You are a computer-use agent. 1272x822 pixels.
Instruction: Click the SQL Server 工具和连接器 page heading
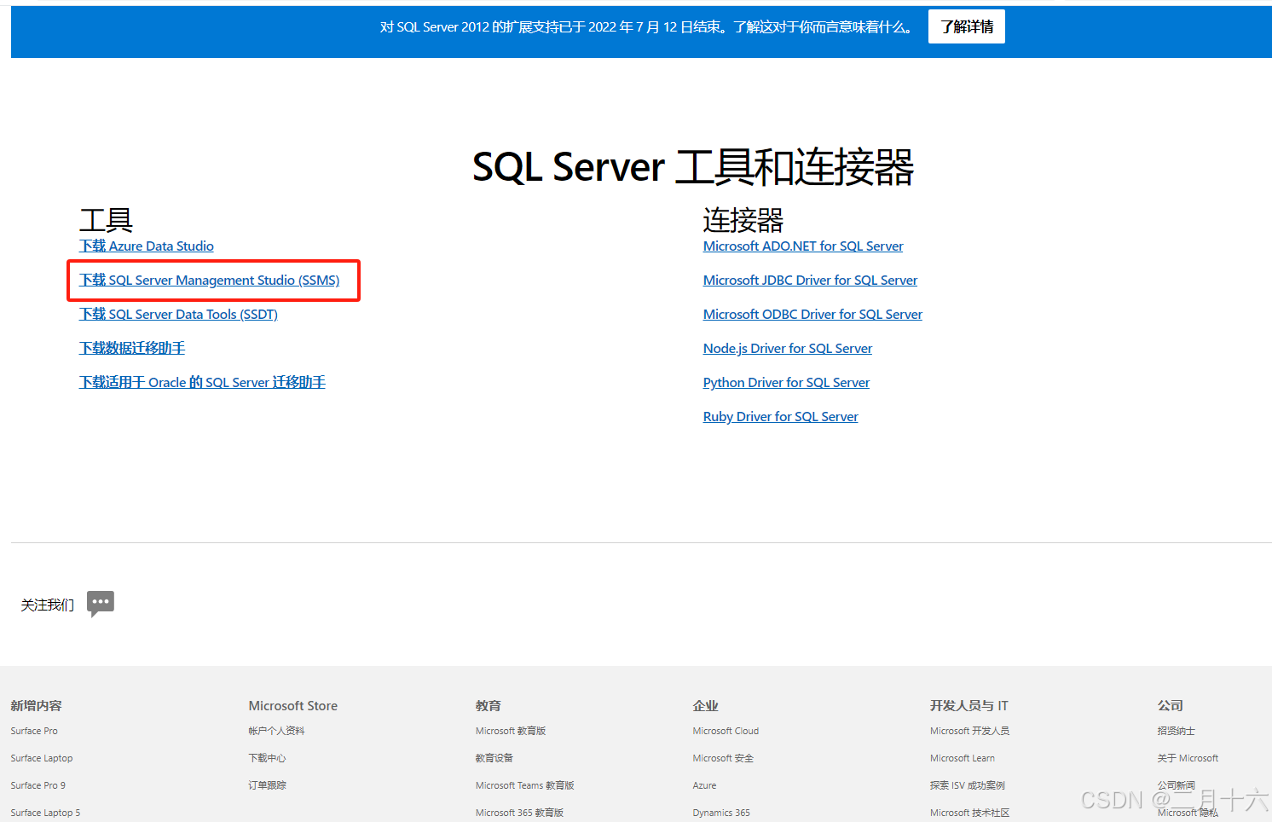pyautogui.click(x=693, y=166)
